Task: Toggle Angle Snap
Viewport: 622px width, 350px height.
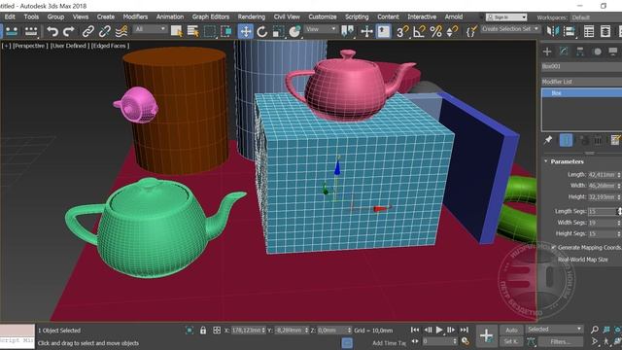Action: (419, 31)
